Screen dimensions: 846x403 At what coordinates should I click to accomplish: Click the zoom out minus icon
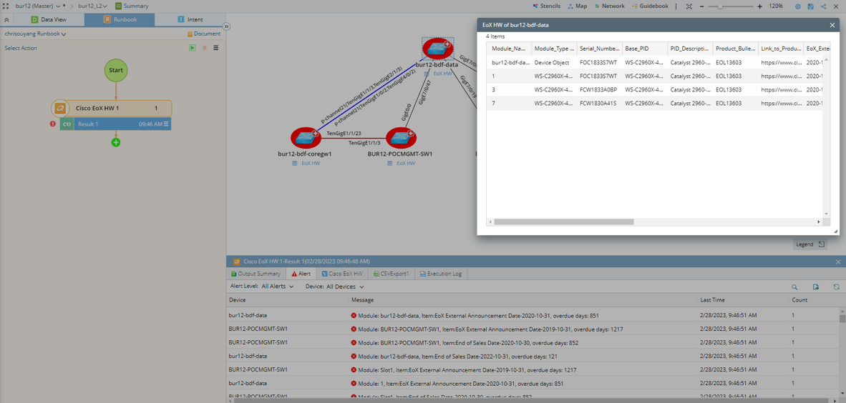coord(702,6)
